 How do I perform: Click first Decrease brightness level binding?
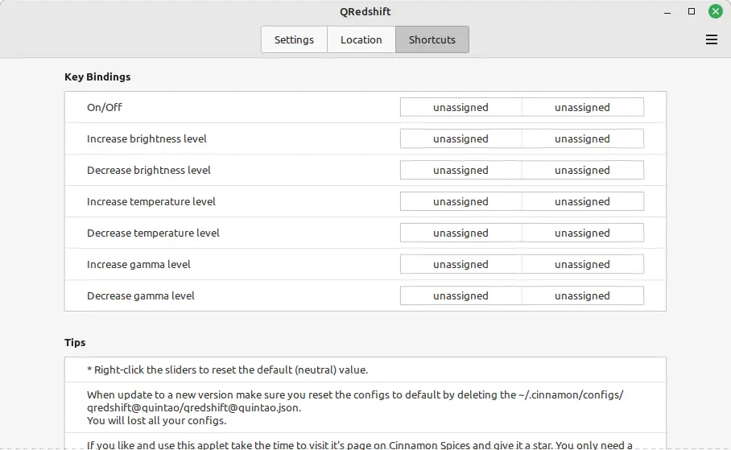460,170
